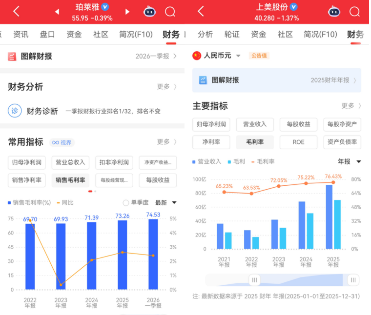This screenshot has height=315, width=371.
Task: Open robot assistant on 上美股份 page
Action: [334, 11]
